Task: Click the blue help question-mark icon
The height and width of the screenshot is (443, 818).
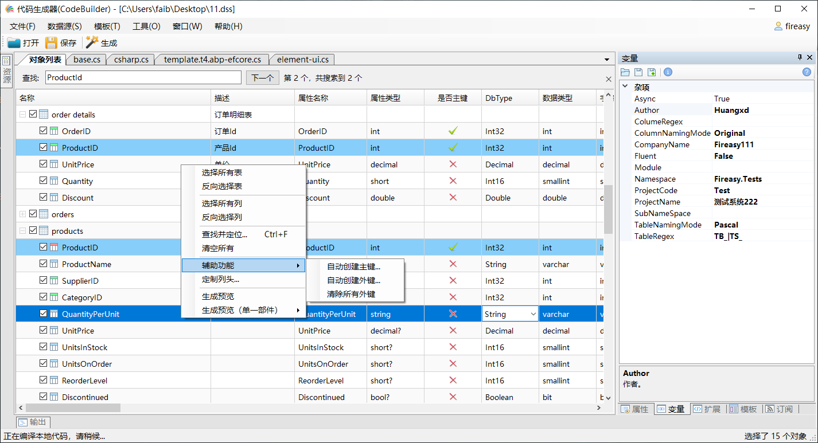Action: (807, 72)
